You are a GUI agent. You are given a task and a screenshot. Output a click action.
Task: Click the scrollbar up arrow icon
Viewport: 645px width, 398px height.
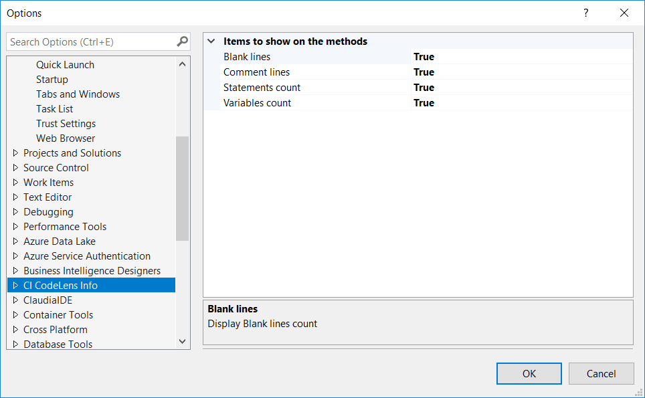point(182,63)
